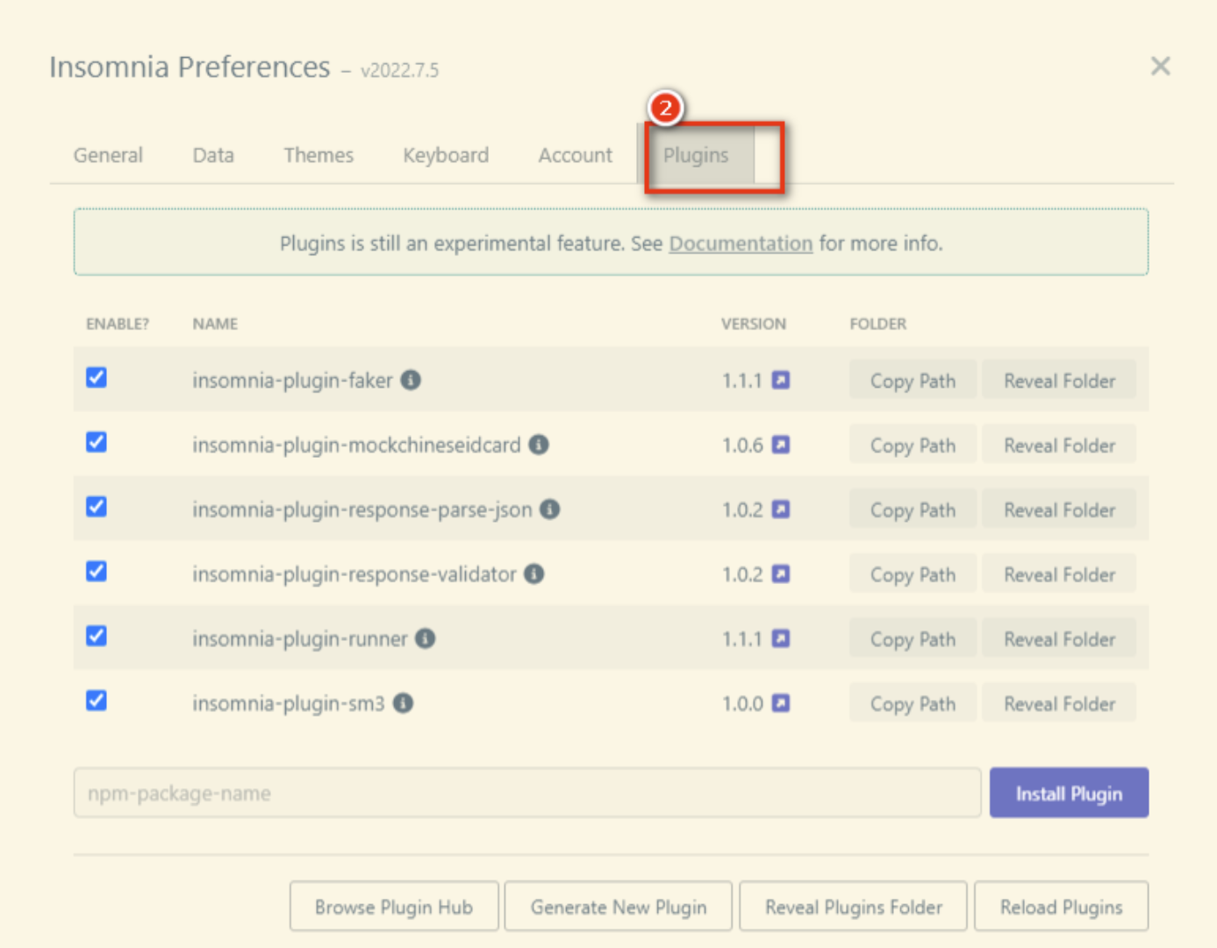Screen dimensions: 1217x948
Task: Uncheck insomnia-plugin-mockchineseidcard enable box
Action: coord(97,442)
